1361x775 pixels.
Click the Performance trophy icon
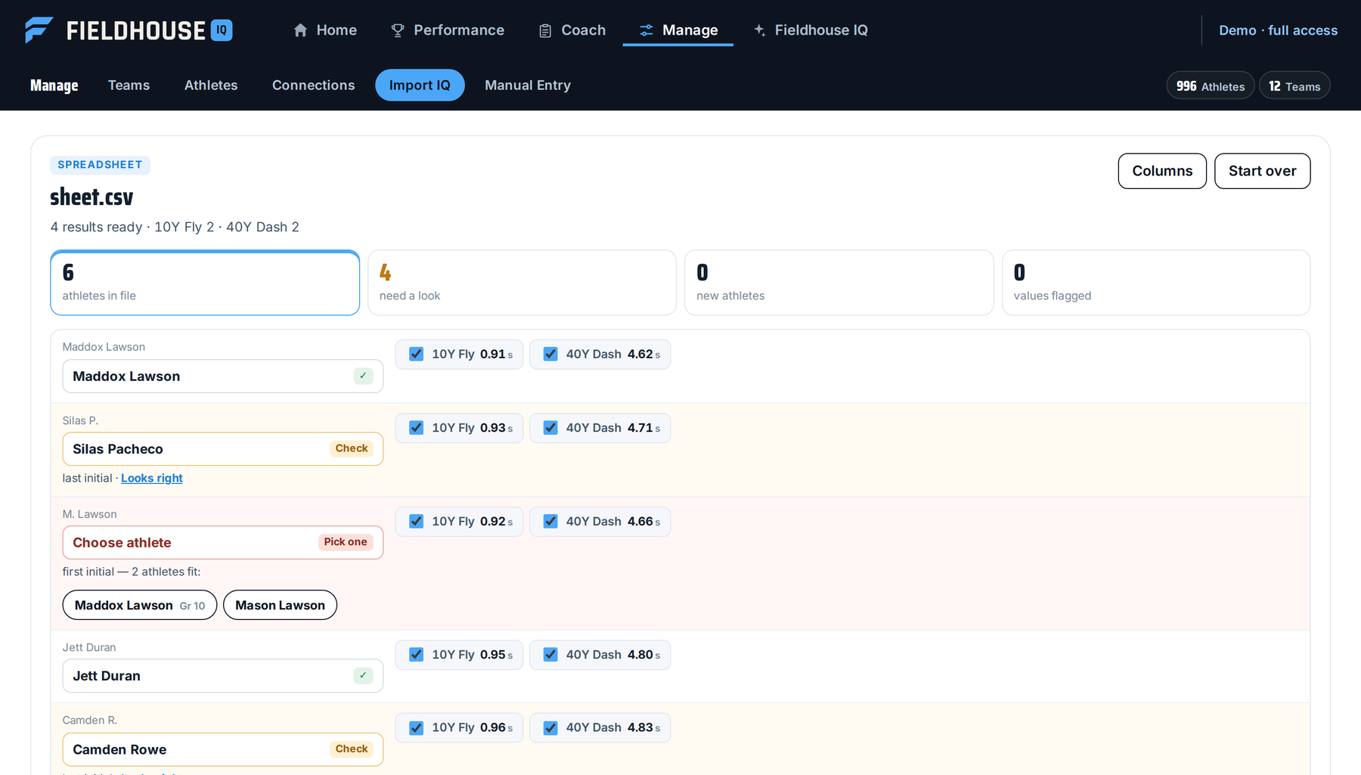398,30
